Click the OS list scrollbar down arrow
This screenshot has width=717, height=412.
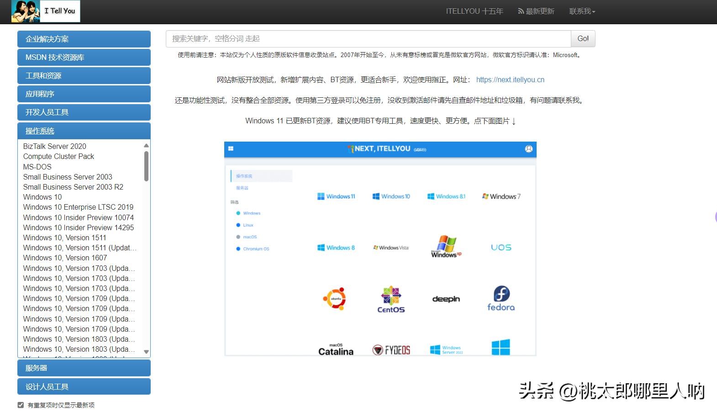[146, 352]
